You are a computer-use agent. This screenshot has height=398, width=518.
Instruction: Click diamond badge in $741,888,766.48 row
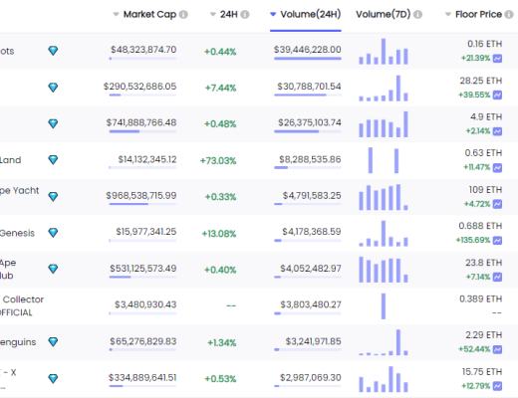(53, 123)
